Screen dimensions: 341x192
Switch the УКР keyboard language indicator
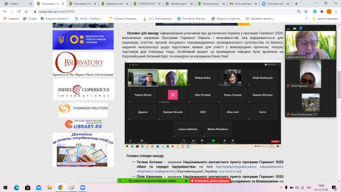pos(308,187)
